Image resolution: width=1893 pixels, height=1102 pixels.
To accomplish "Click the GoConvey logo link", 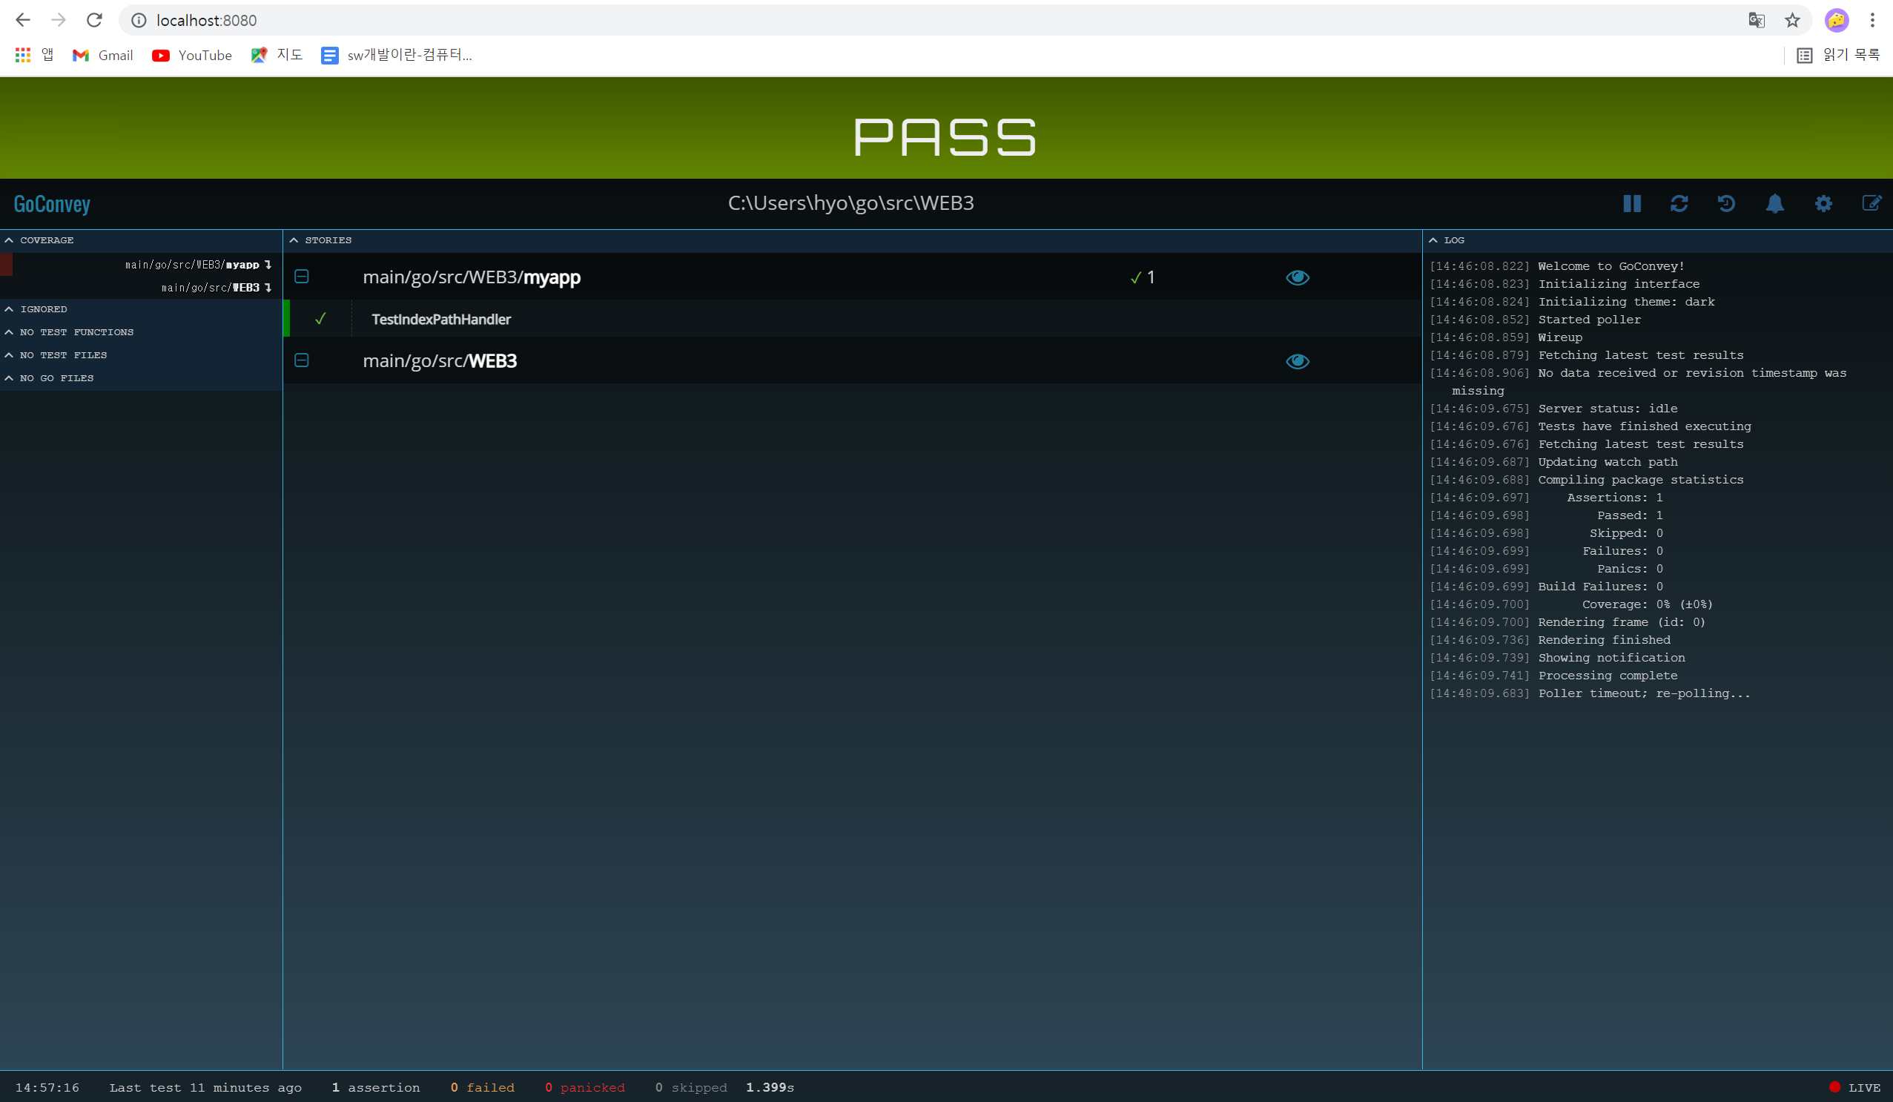I will point(52,204).
